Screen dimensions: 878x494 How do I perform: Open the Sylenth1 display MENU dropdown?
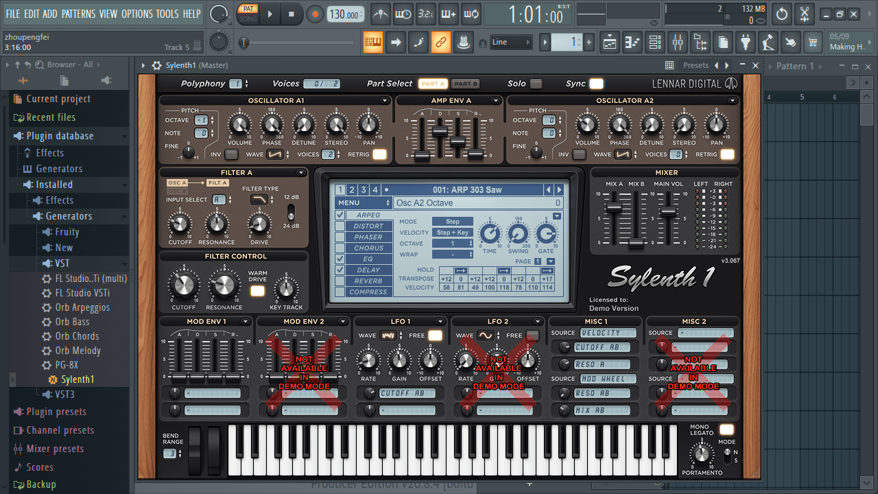[x=364, y=203]
